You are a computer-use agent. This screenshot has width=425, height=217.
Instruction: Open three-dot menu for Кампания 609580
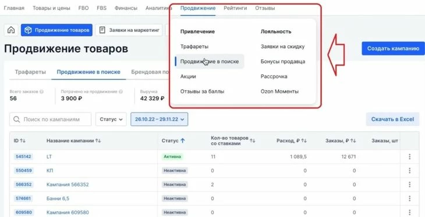(x=409, y=212)
